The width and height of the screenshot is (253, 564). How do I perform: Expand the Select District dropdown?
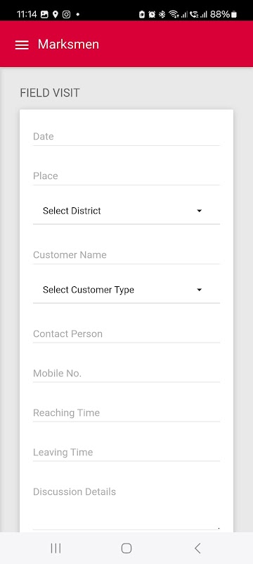click(x=126, y=211)
